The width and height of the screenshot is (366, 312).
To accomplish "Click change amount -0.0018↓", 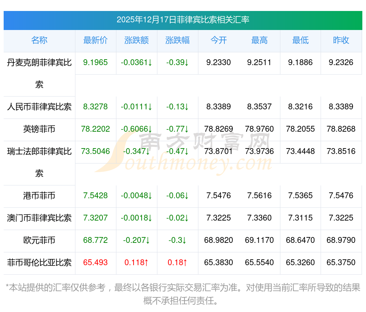I will pyautogui.click(x=137, y=218).
